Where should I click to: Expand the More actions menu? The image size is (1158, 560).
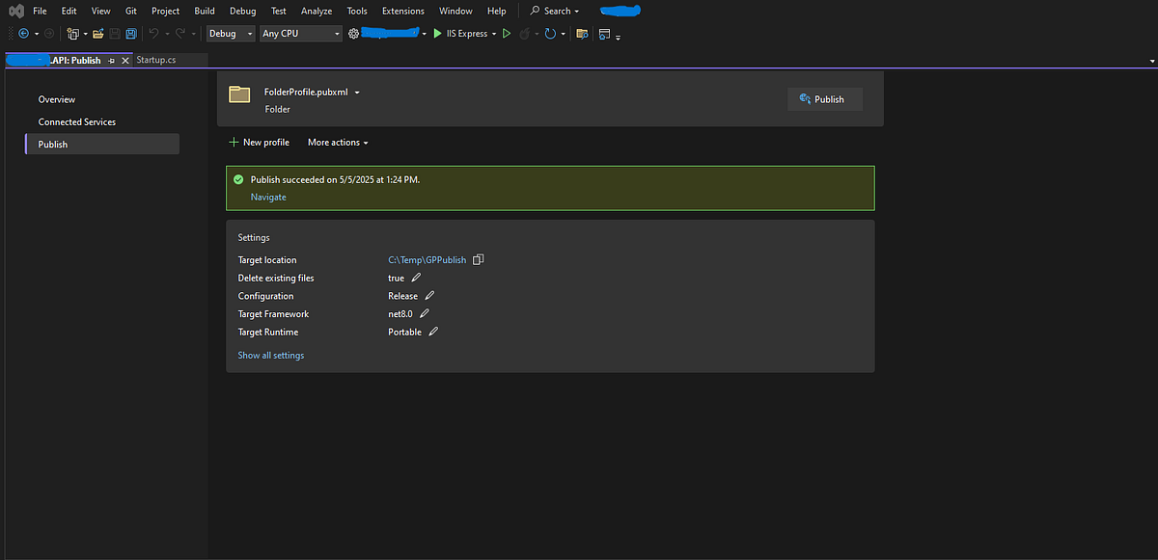coord(338,143)
